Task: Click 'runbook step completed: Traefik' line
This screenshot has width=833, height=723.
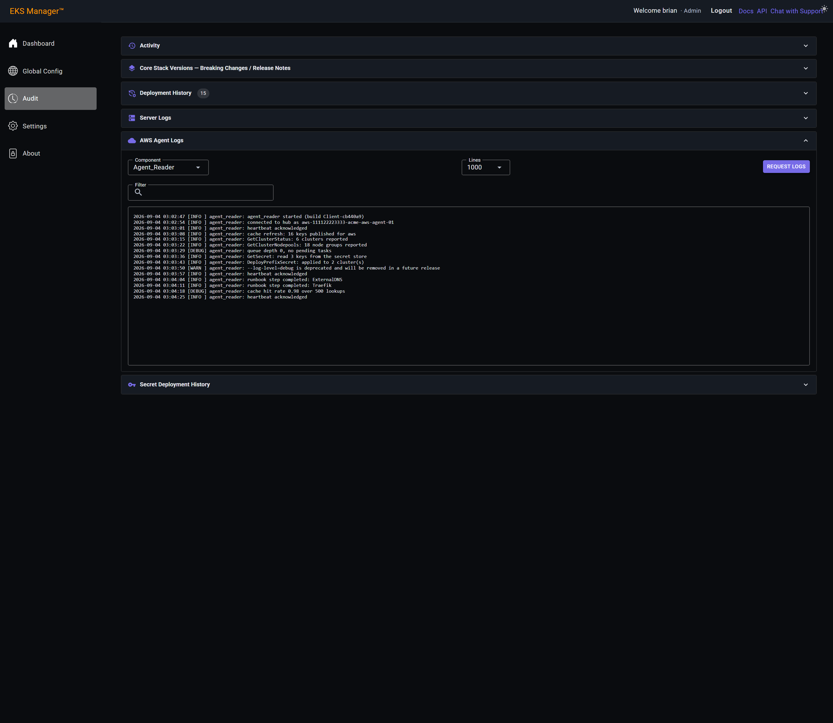Action: (x=233, y=285)
